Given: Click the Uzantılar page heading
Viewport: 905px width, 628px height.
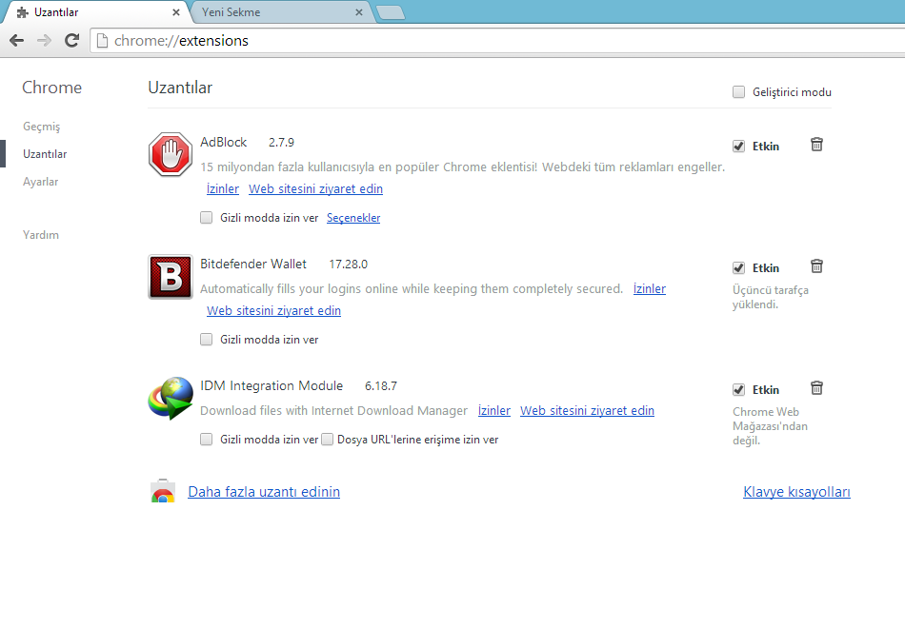Looking at the screenshot, I should click(x=180, y=88).
